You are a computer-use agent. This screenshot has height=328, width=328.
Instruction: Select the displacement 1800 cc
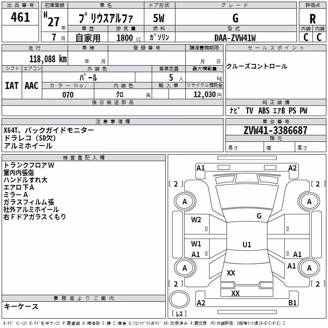click(129, 38)
